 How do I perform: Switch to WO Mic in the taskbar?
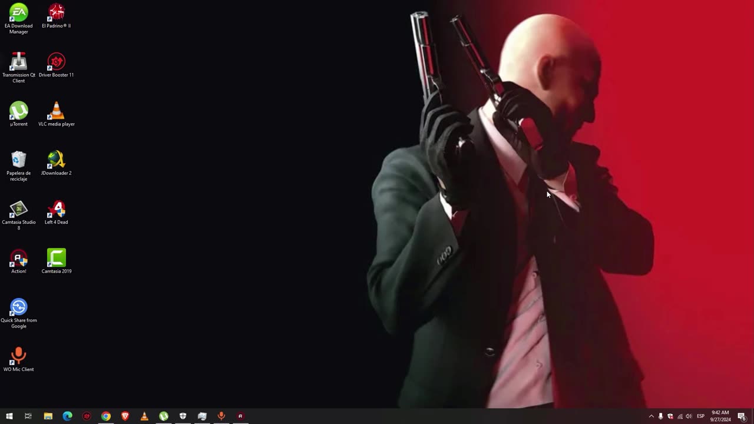click(x=221, y=416)
